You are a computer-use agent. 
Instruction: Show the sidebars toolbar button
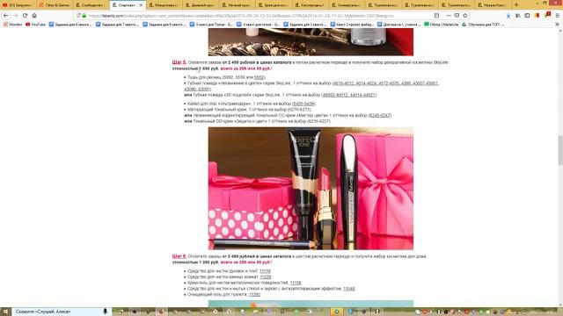pyautogui.click(x=527, y=16)
